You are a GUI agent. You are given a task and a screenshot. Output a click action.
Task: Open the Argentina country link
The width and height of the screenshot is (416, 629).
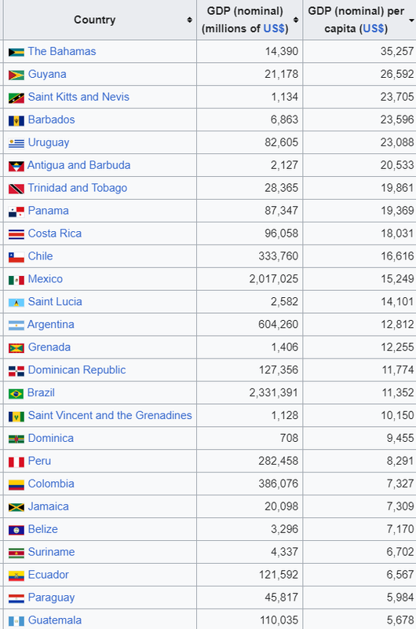coord(51,325)
